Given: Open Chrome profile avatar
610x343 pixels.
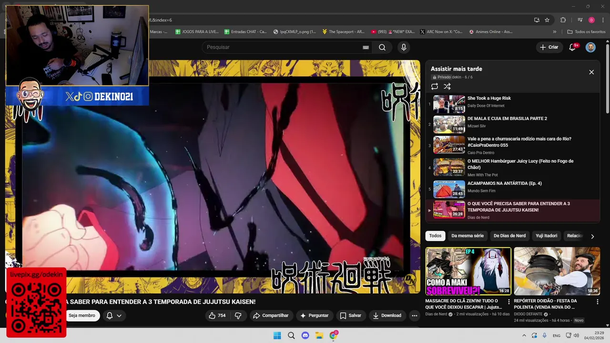Looking at the screenshot, I should (x=591, y=20).
